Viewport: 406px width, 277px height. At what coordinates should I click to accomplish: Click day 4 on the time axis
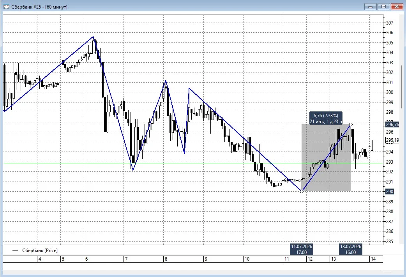pos(40,259)
